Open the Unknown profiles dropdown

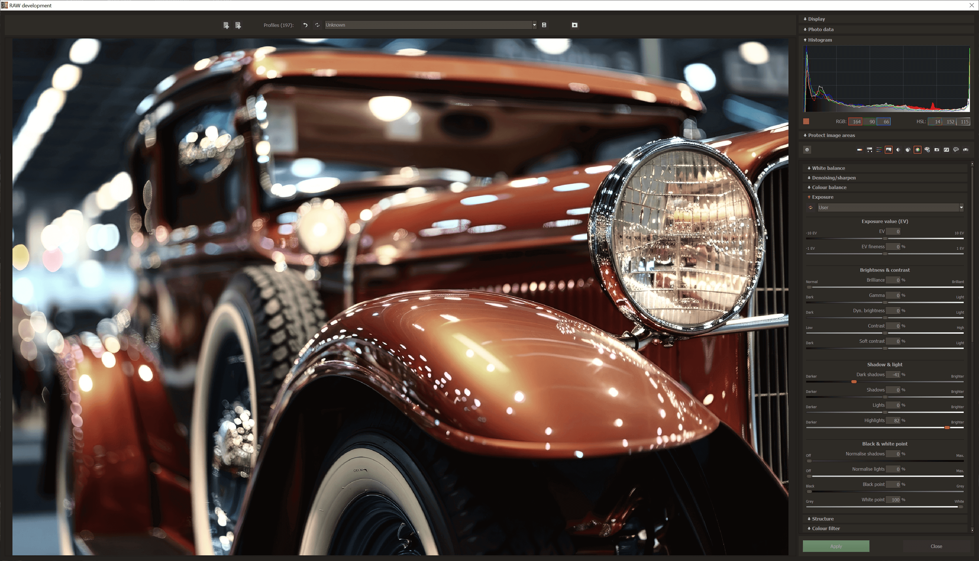534,25
